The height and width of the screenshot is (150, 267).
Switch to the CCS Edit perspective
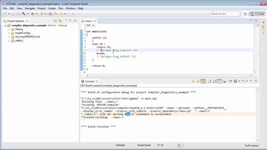pos(257,14)
